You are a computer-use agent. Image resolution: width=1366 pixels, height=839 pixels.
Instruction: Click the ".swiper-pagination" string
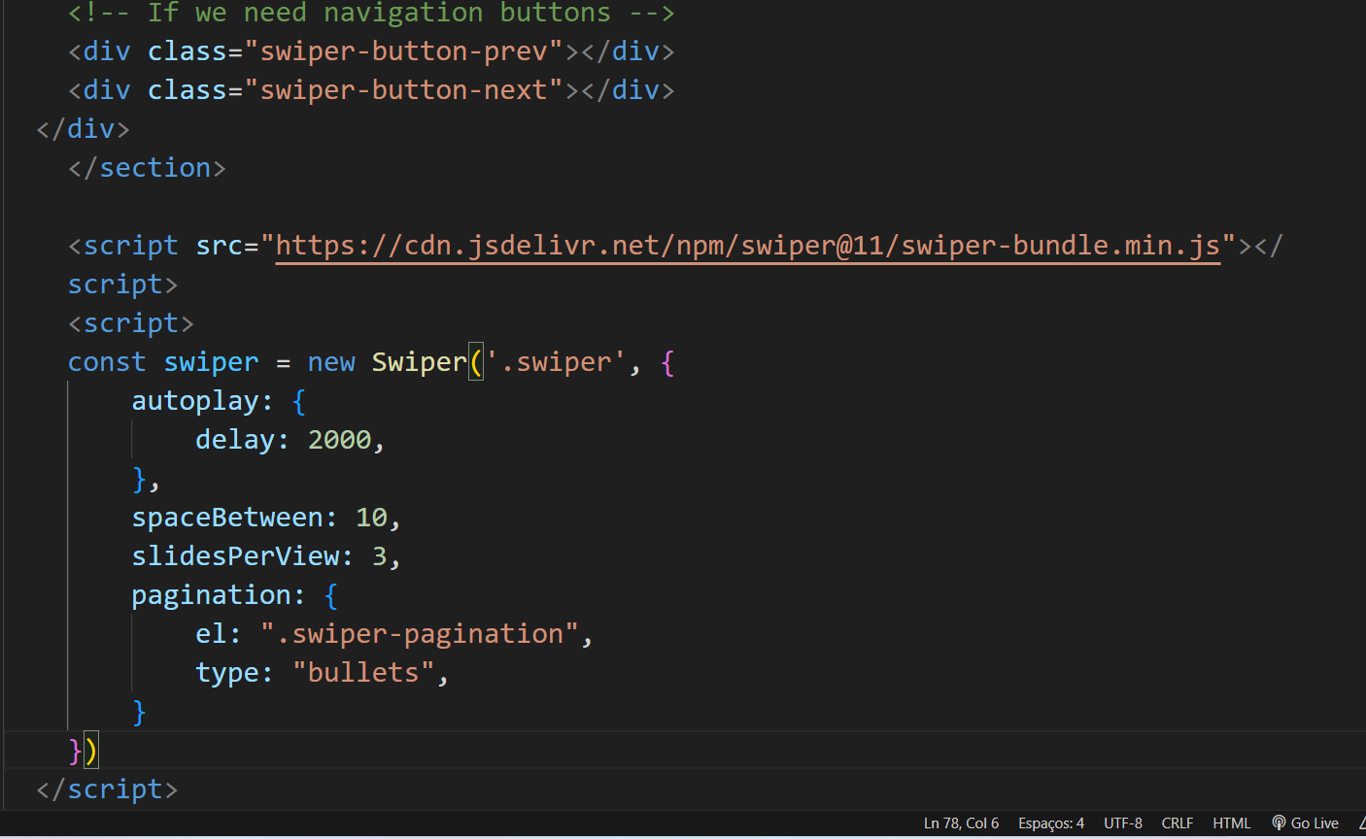pos(420,634)
